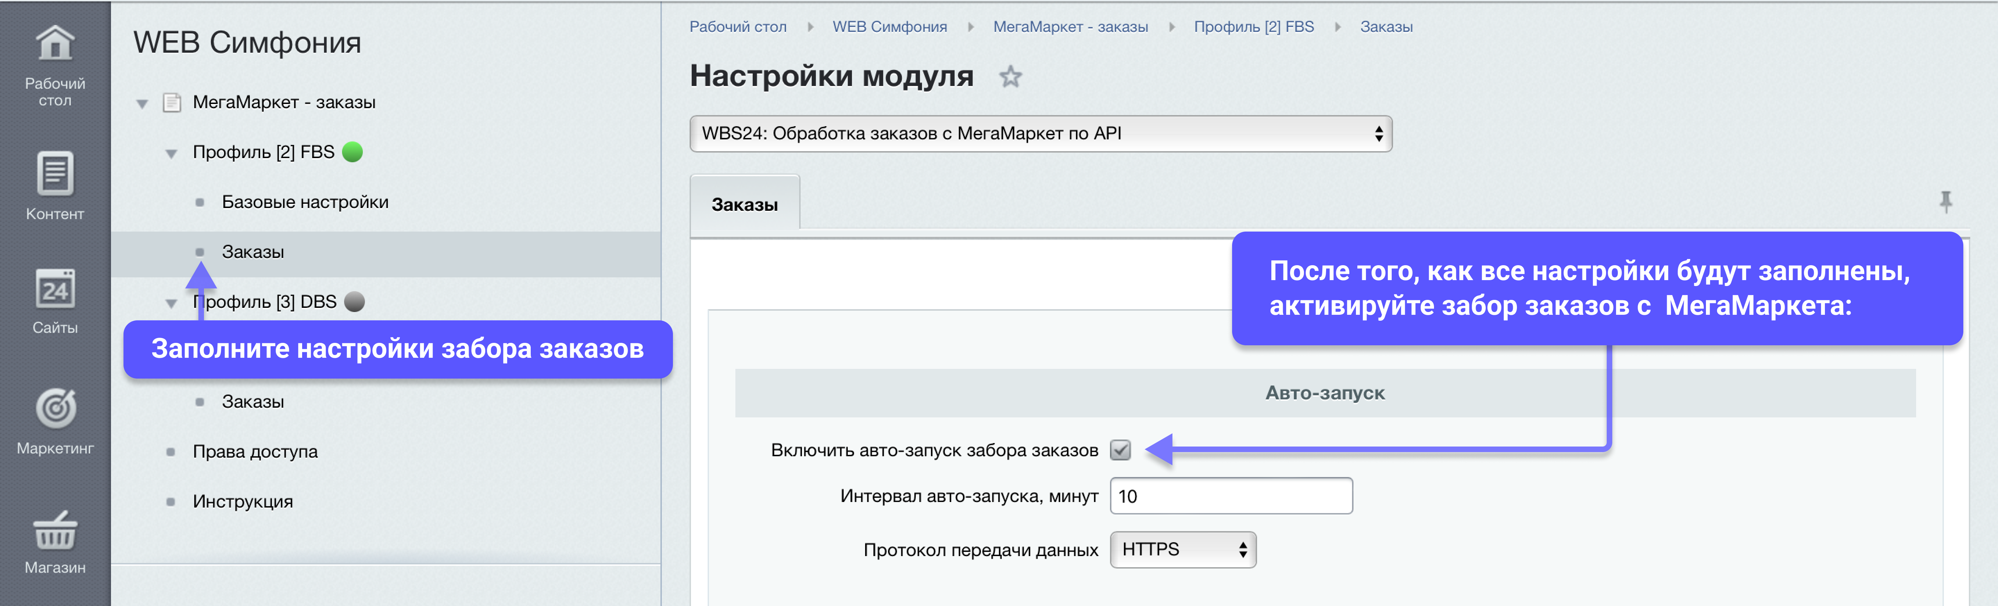Collapse the Профиль [2] FBS tree node

(x=171, y=154)
